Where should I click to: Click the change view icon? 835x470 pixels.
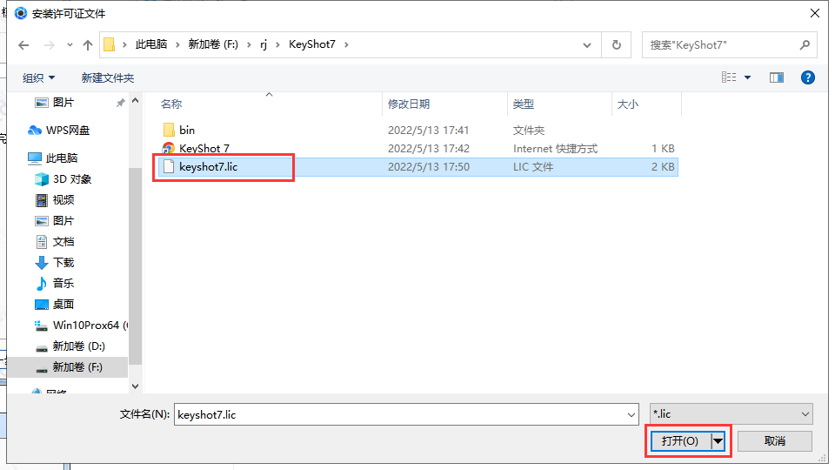coord(729,77)
